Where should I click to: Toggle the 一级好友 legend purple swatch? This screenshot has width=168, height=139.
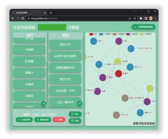(x=128, y=34)
